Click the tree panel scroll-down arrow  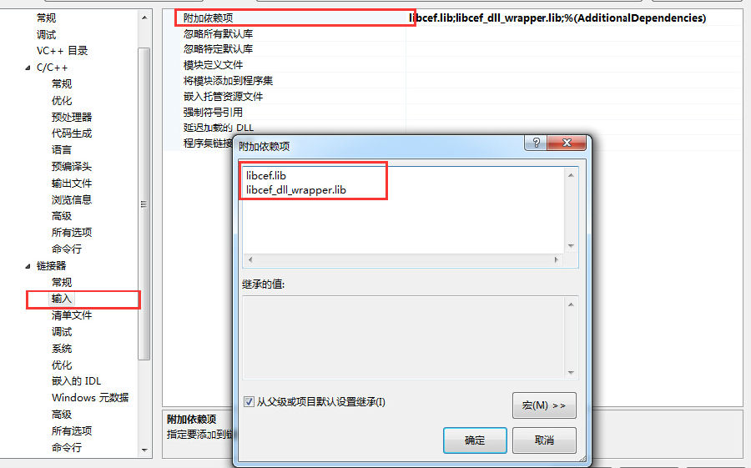(x=144, y=450)
